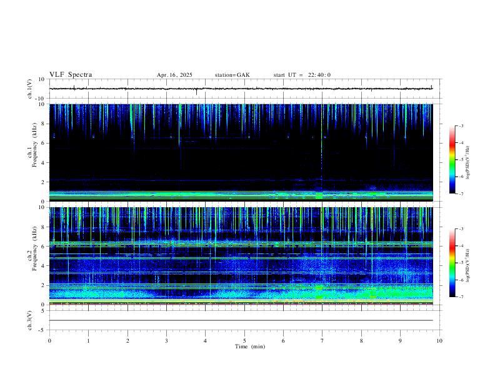This screenshot has height=382, width=495.
Task: Click the date "Apr. 16, 2025"
Action: [174, 75]
